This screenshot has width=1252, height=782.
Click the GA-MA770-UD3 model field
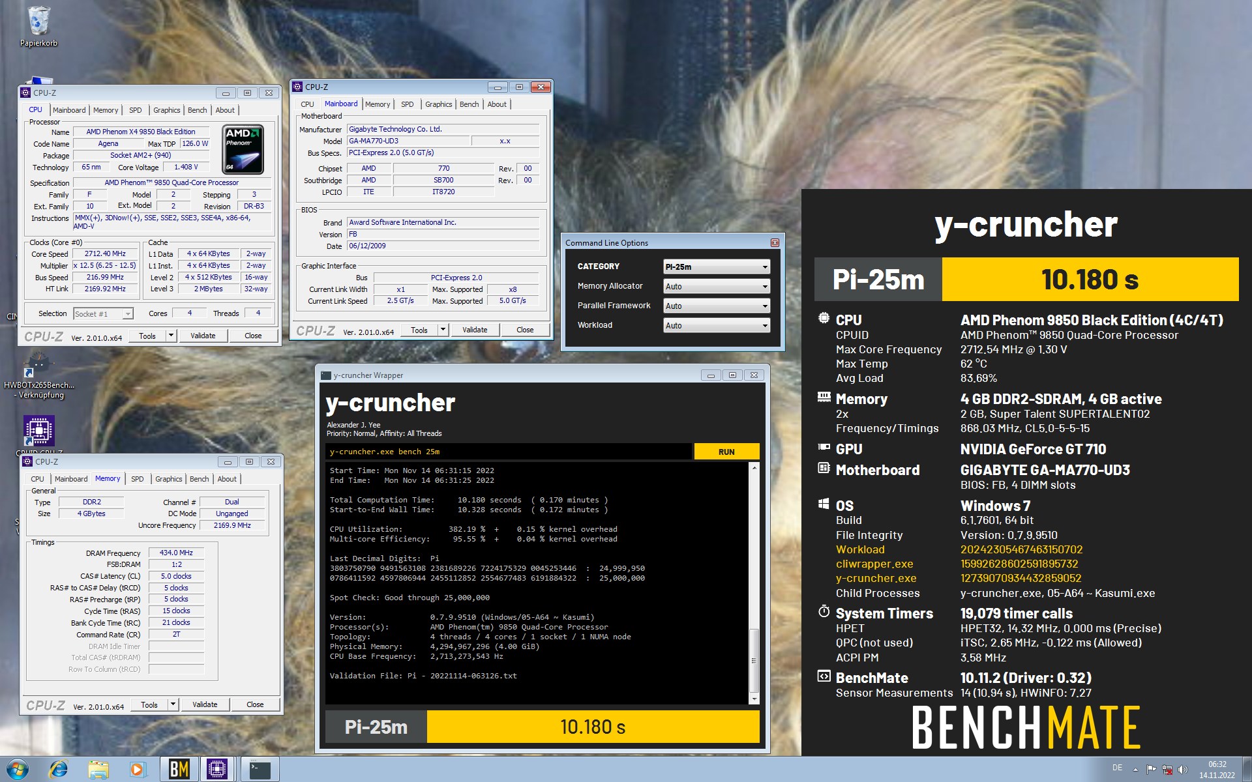pos(408,141)
